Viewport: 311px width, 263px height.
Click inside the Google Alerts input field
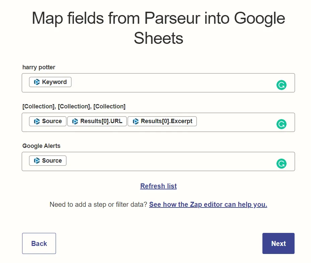(x=168, y=161)
